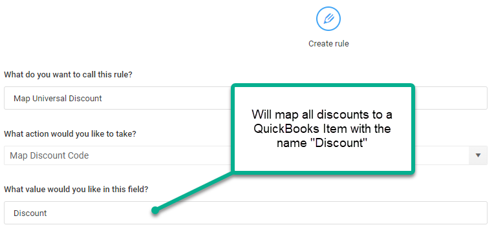This screenshot has width=494, height=236.
Task: Place the cursor on the "Discount" field text
Action: (x=30, y=213)
